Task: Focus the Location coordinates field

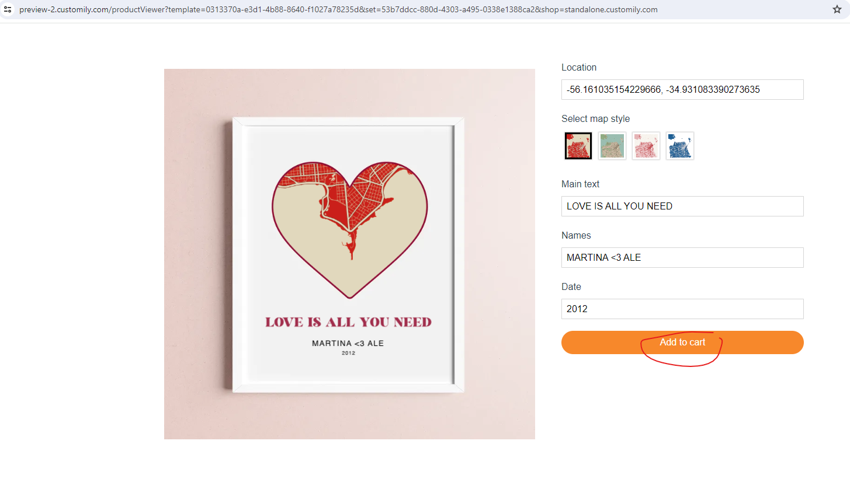Action: pos(682,90)
